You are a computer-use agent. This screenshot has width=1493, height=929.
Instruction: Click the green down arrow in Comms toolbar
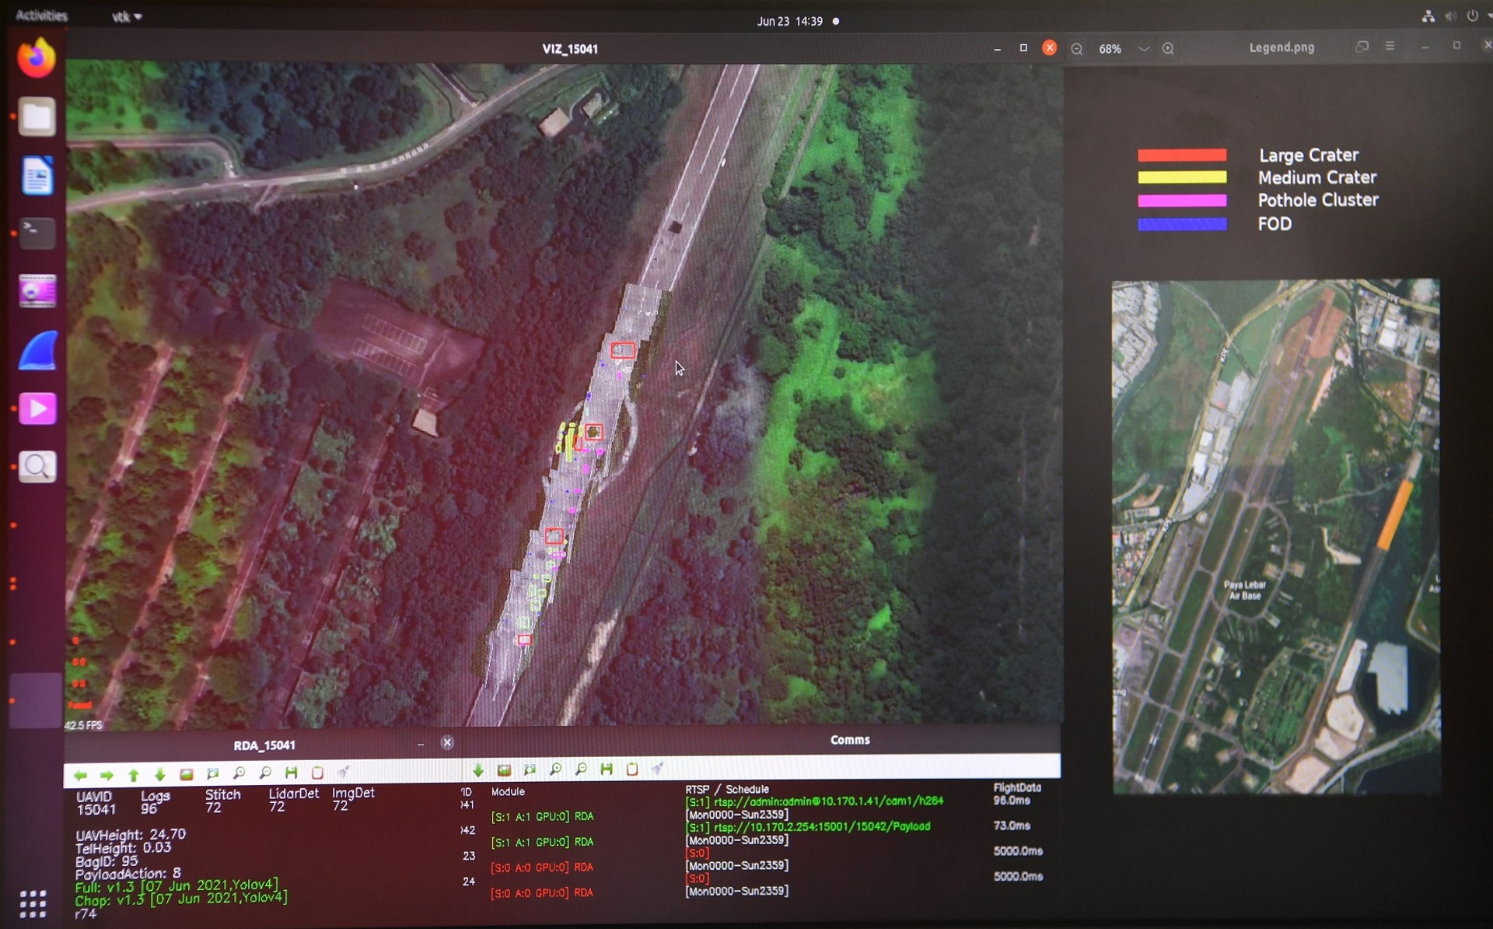click(x=478, y=770)
